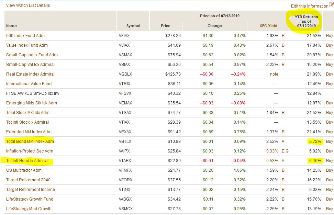Open LifeStrategy Growth Fund link
This screenshot has width=334, height=215.
pos(30,199)
